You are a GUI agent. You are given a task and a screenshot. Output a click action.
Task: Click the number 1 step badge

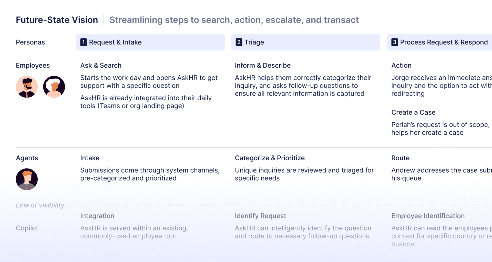[x=84, y=42]
